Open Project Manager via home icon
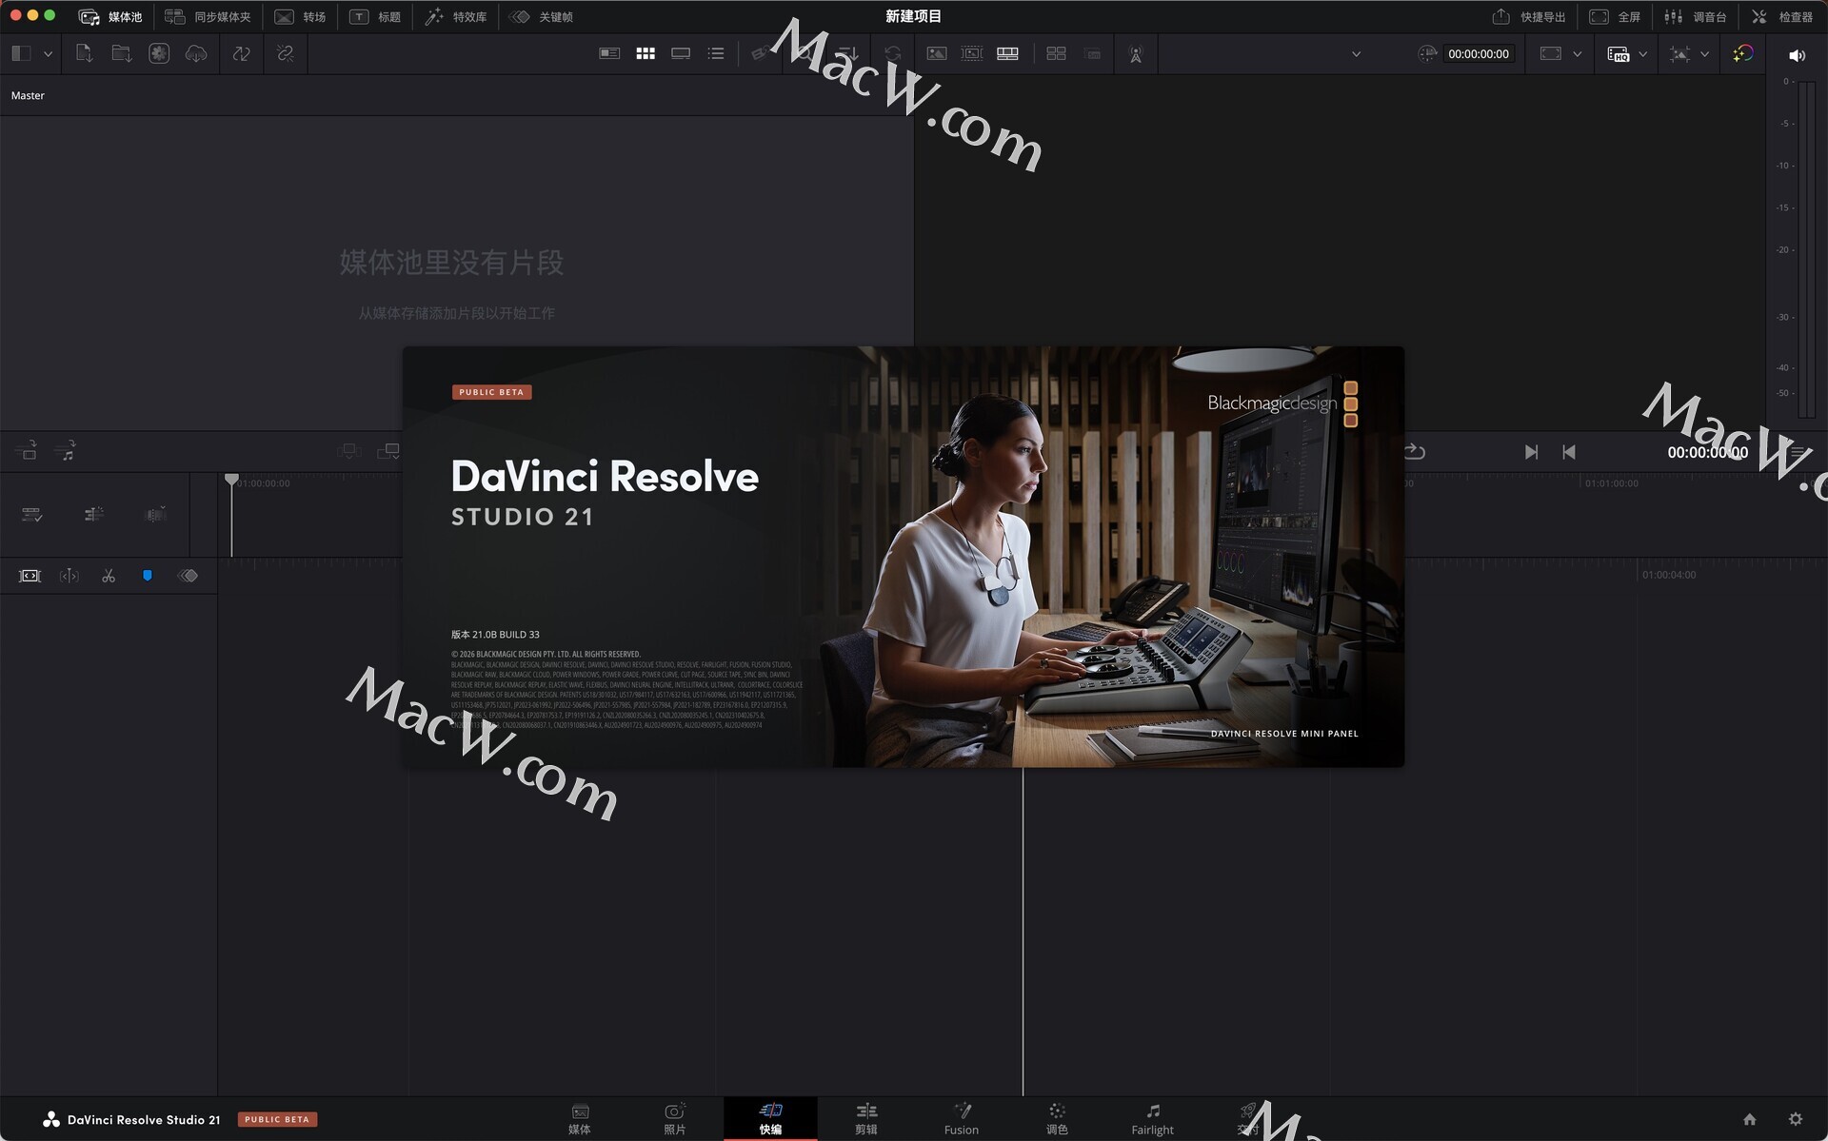The width and height of the screenshot is (1828, 1141). pyautogui.click(x=1749, y=1119)
